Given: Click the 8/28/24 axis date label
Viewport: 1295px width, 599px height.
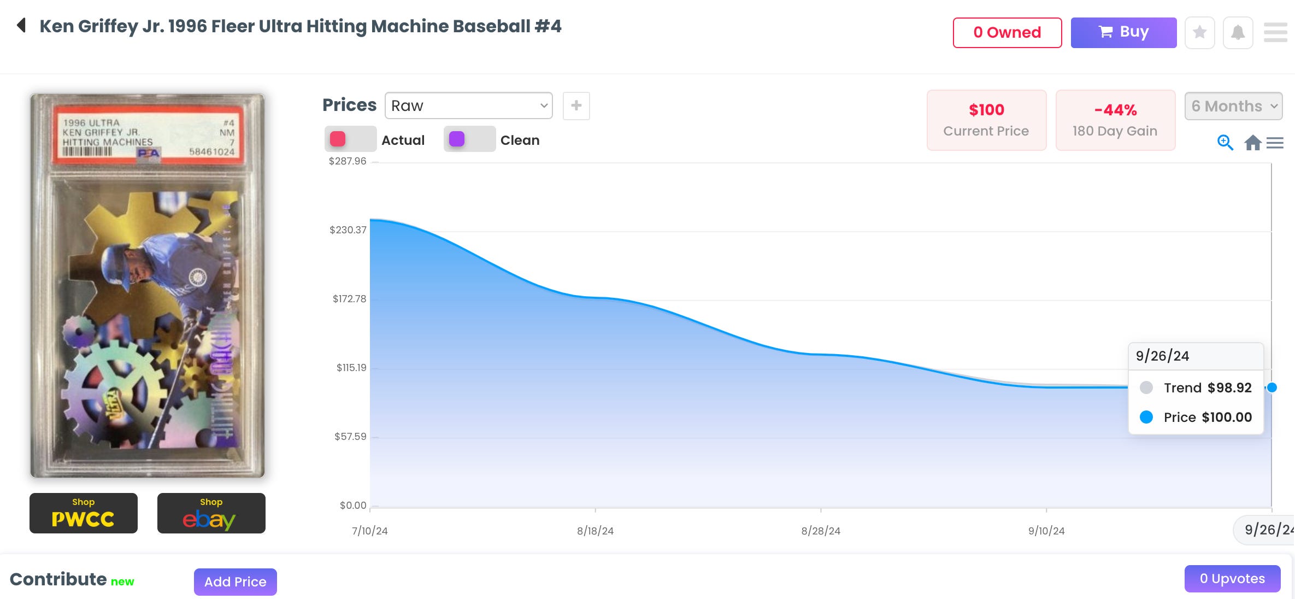Looking at the screenshot, I should pyautogui.click(x=821, y=531).
